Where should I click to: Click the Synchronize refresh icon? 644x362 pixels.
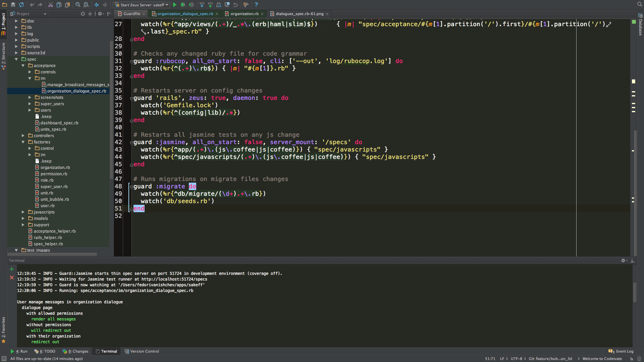[21, 5]
